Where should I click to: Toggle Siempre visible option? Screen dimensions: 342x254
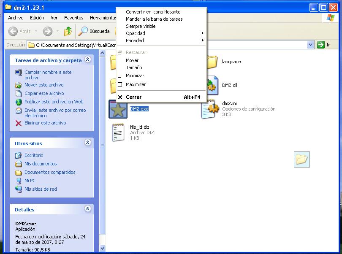[x=162, y=26]
